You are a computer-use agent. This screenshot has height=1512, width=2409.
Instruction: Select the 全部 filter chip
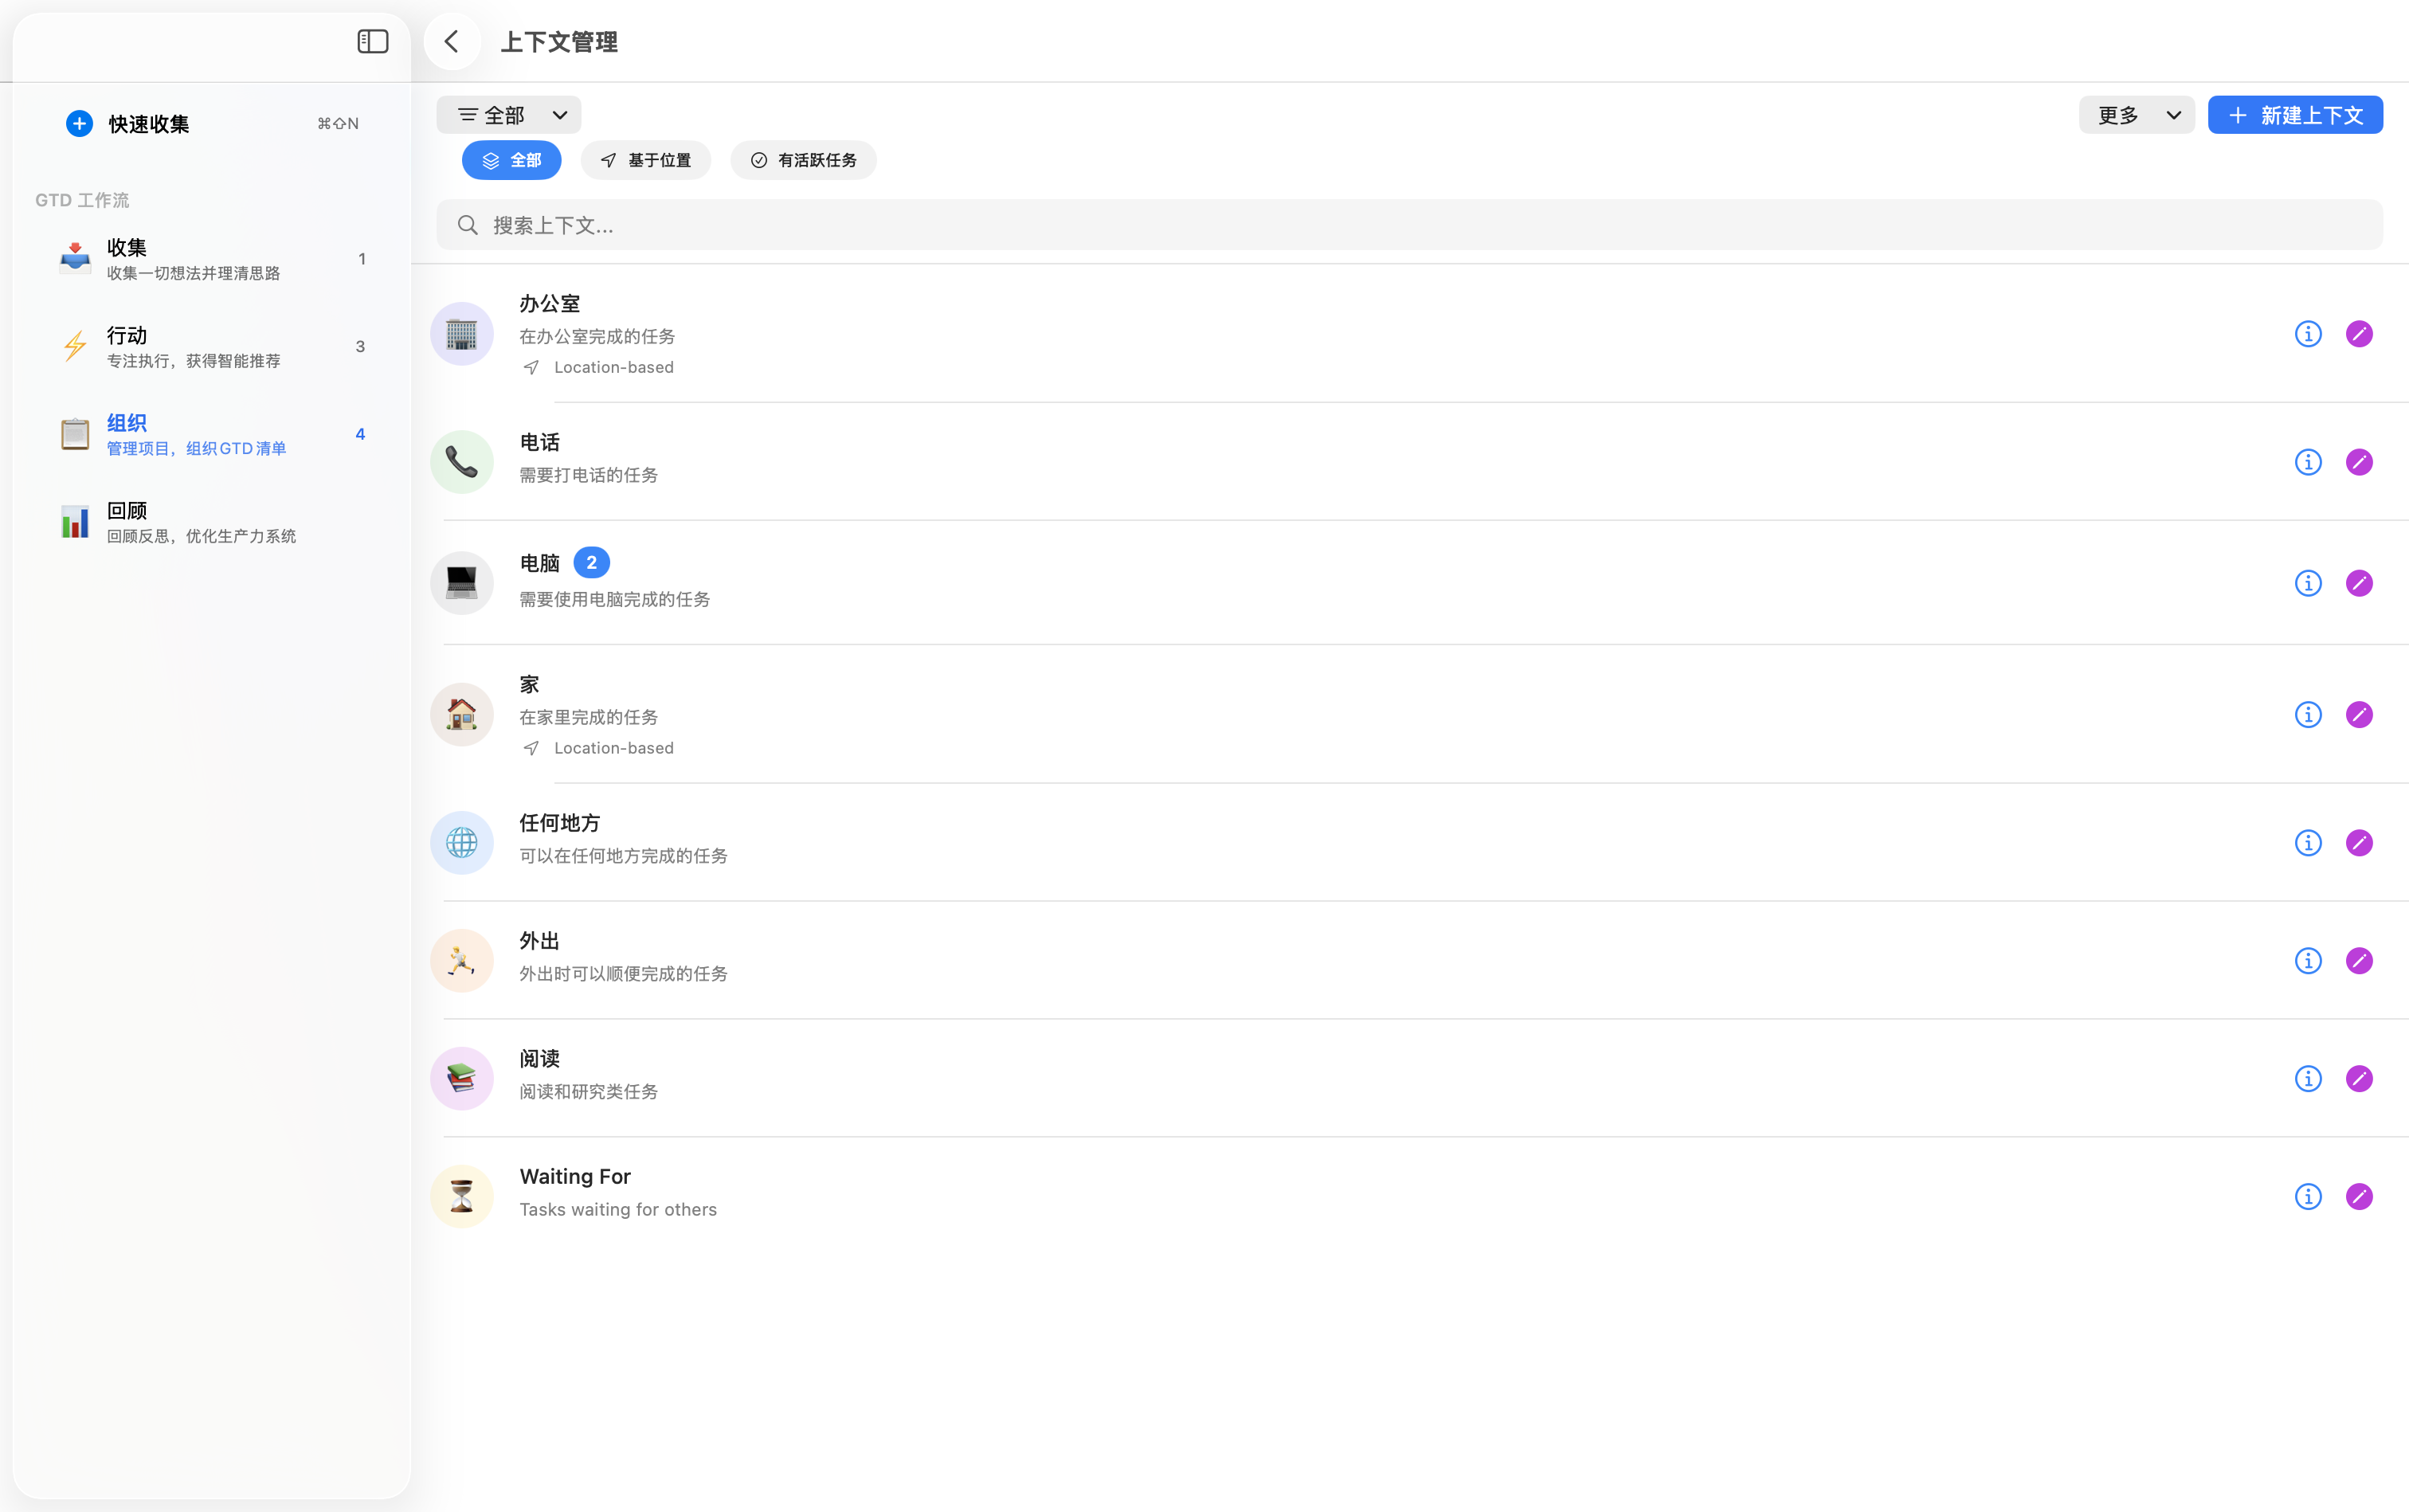pos(511,160)
